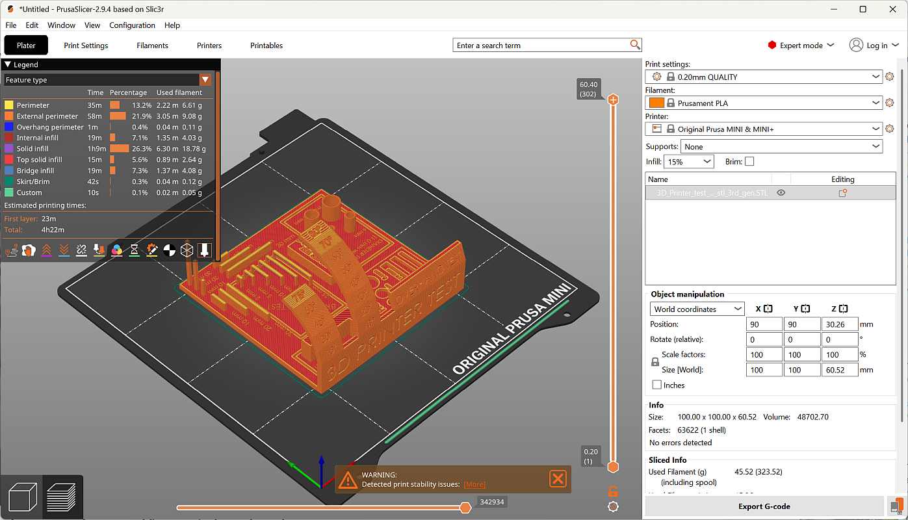The height and width of the screenshot is (520, 908).
Task: Toggle the center of gravity marker icon
Action: (169, 250)
